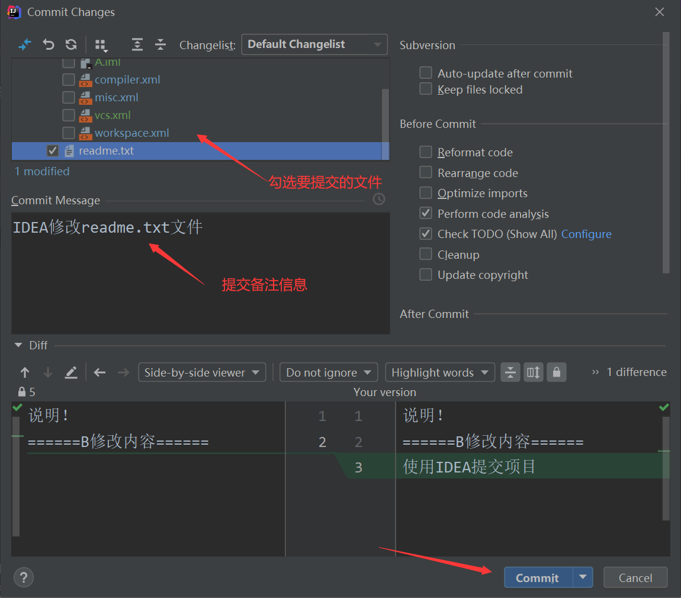Click the 1 modified summary label
Image resolution: width=681 pixels, height=598 pixels.
point(42,171)
